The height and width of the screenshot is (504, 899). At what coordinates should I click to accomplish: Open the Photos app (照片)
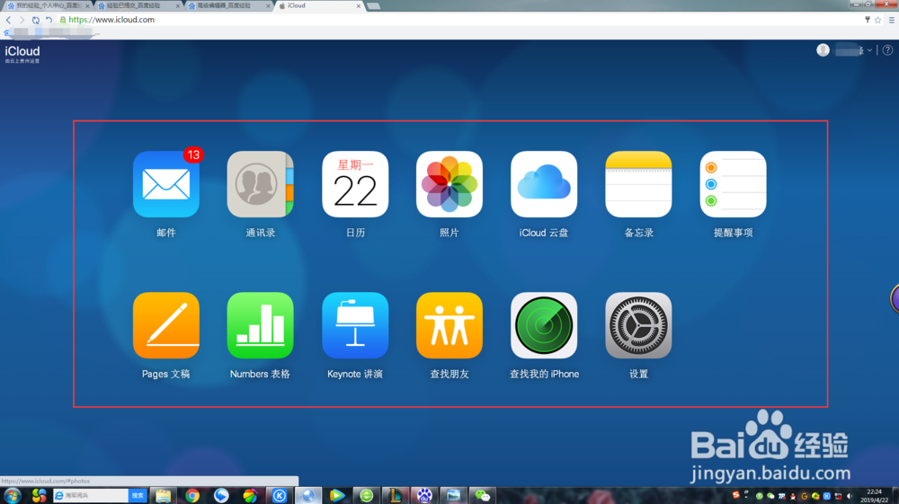449,184
